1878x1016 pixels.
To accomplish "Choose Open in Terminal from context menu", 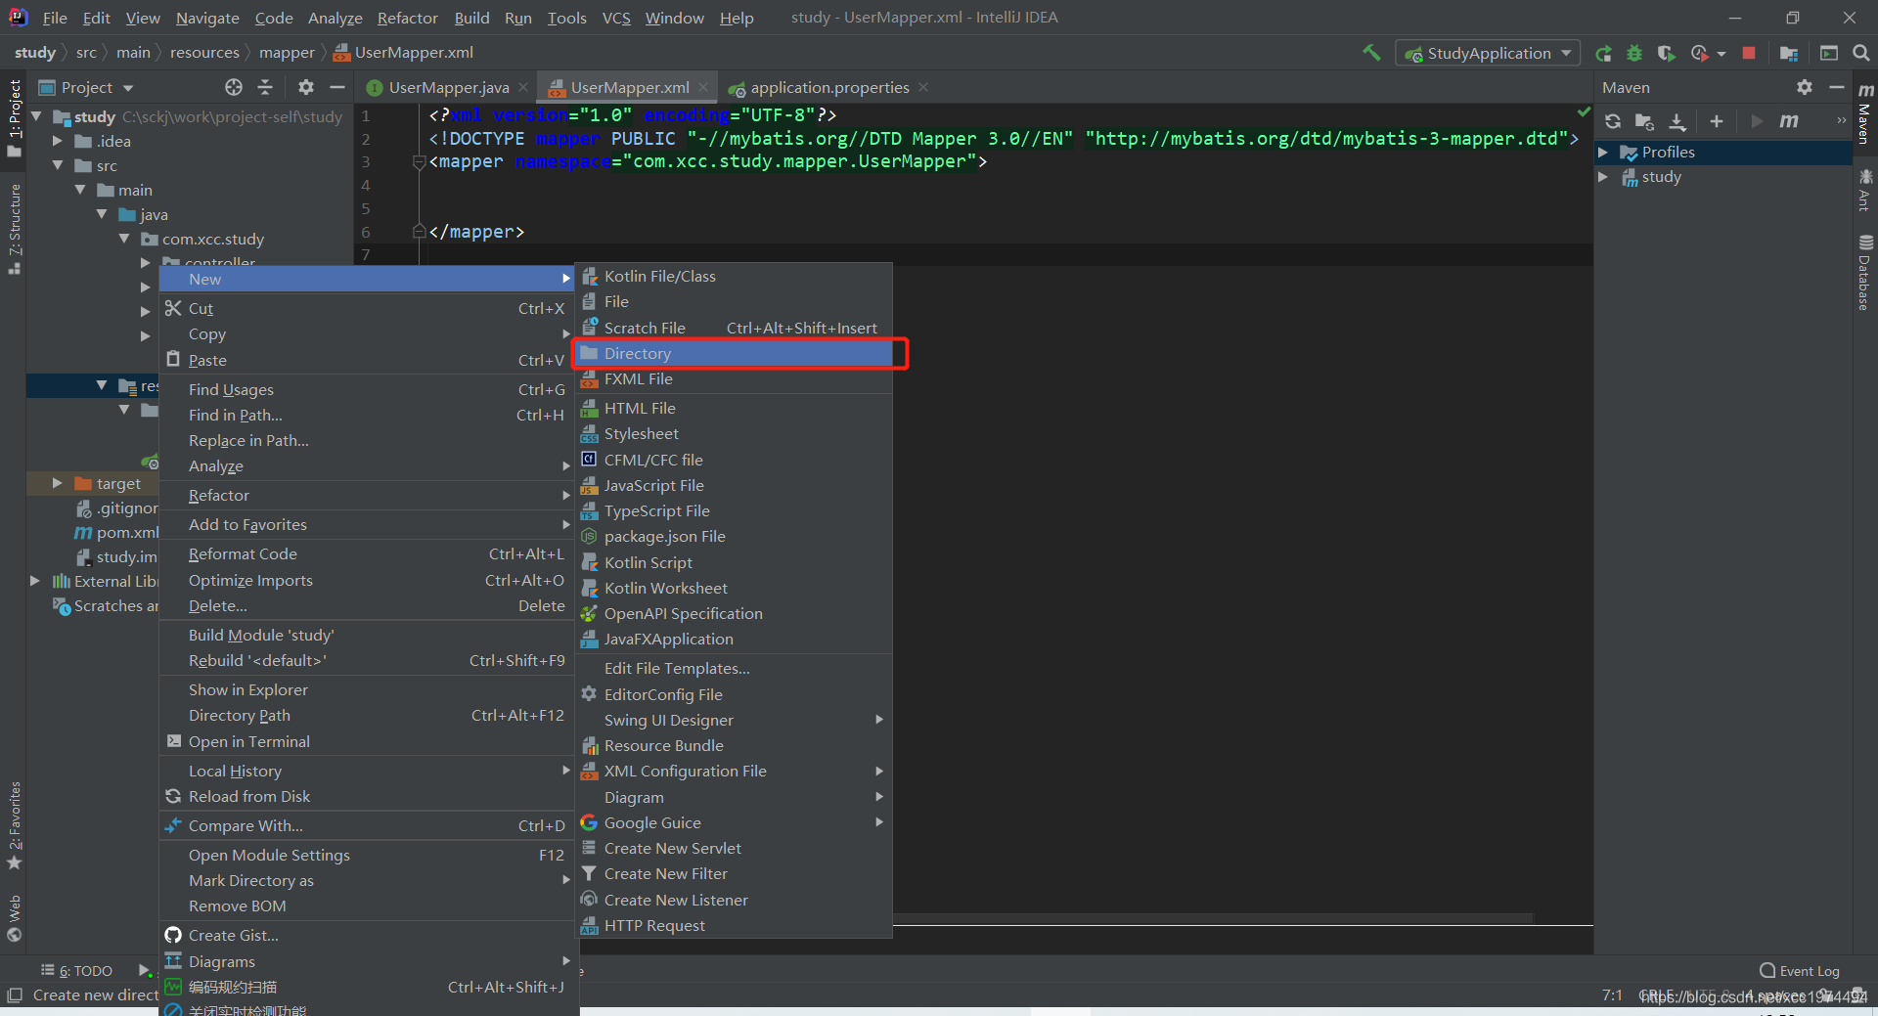I will (367, 741).
